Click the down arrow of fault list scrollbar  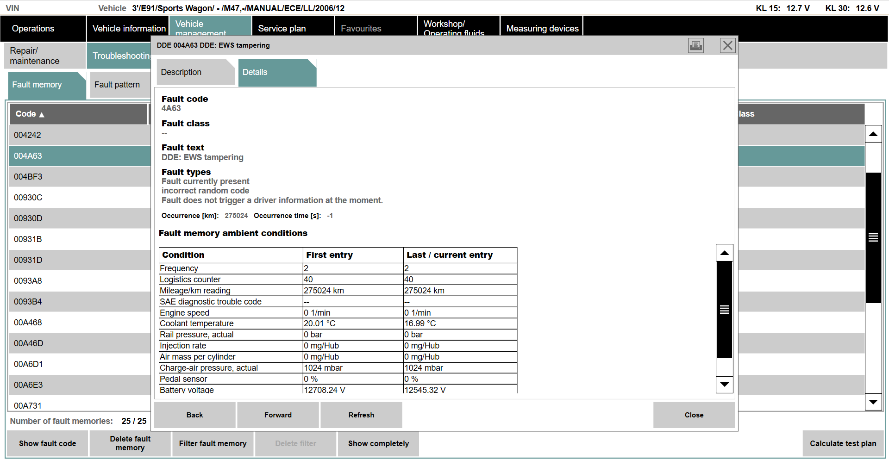(x=873, y=402)
